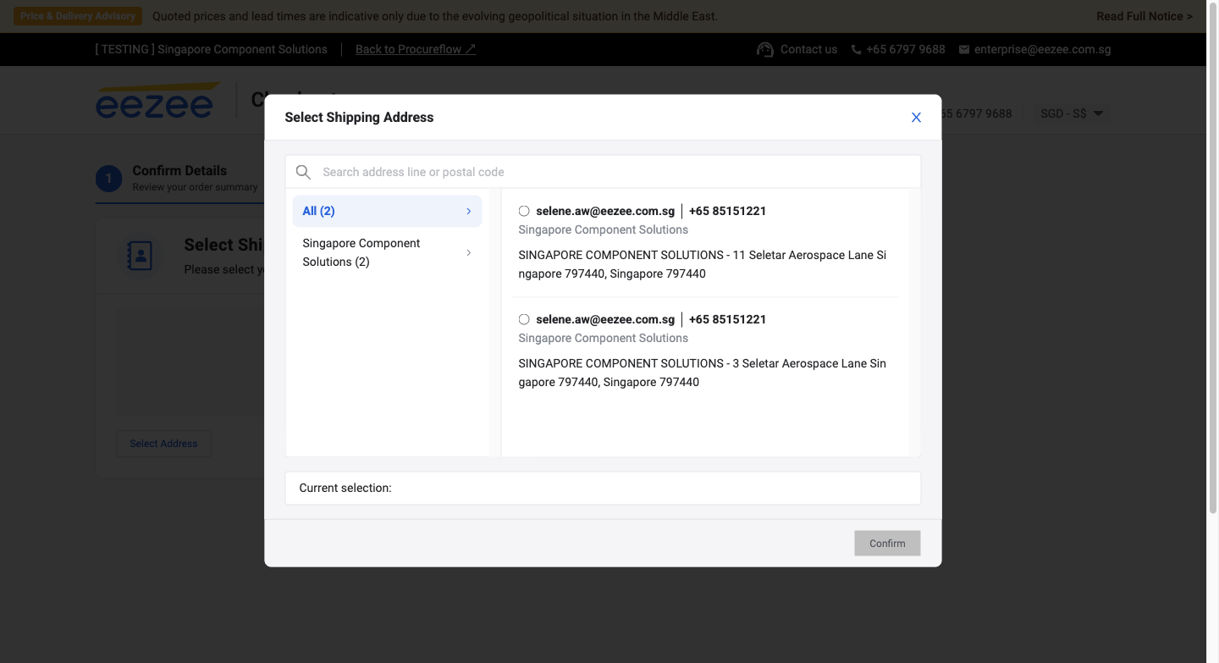This screenshot has height=663, width=1219.
Task: Choose the 3 Seletar Aerospace Lane address radio
Action: coord(524,319)
